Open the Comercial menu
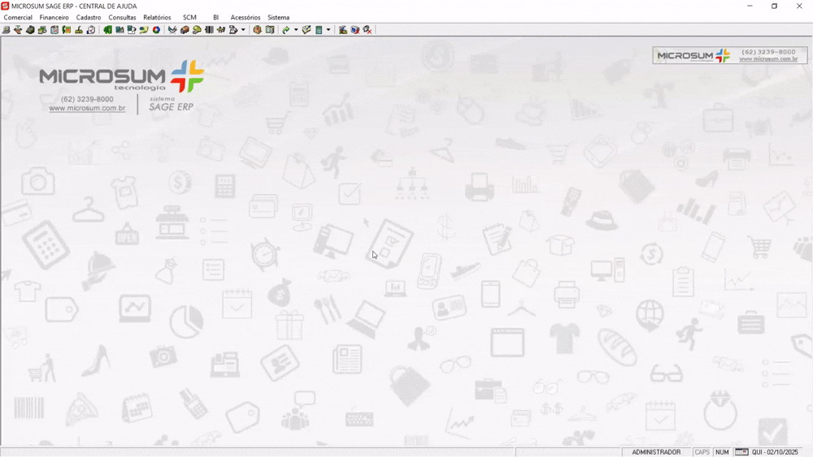The height and width of the screenshot is (457, 813). [x=18, y=17]
